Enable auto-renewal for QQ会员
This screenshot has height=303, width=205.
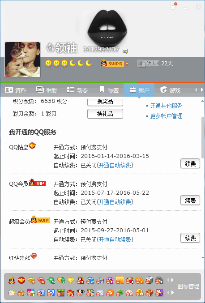[x=115, y=202]
